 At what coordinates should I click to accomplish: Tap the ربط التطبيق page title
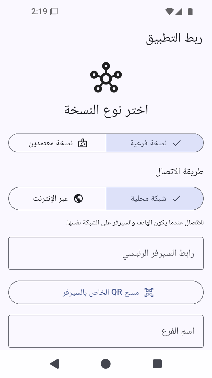point(174,39)
